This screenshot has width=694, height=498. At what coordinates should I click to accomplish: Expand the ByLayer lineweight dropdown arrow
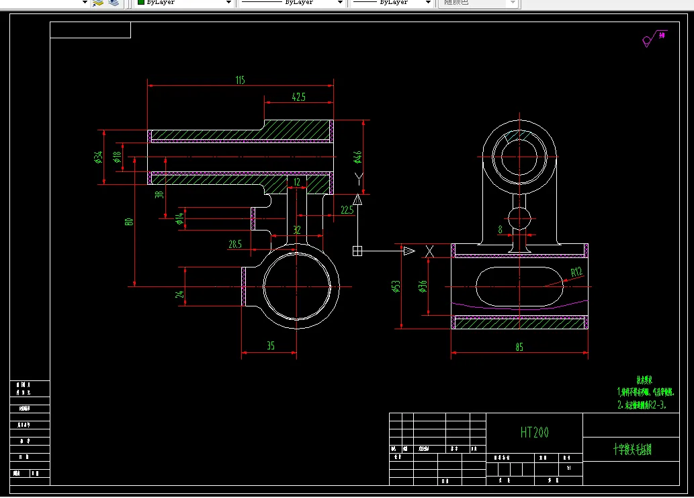428,2
